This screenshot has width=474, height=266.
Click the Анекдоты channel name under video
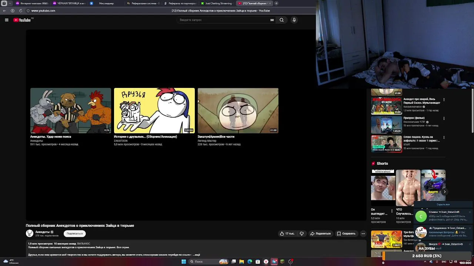(42, 232)
